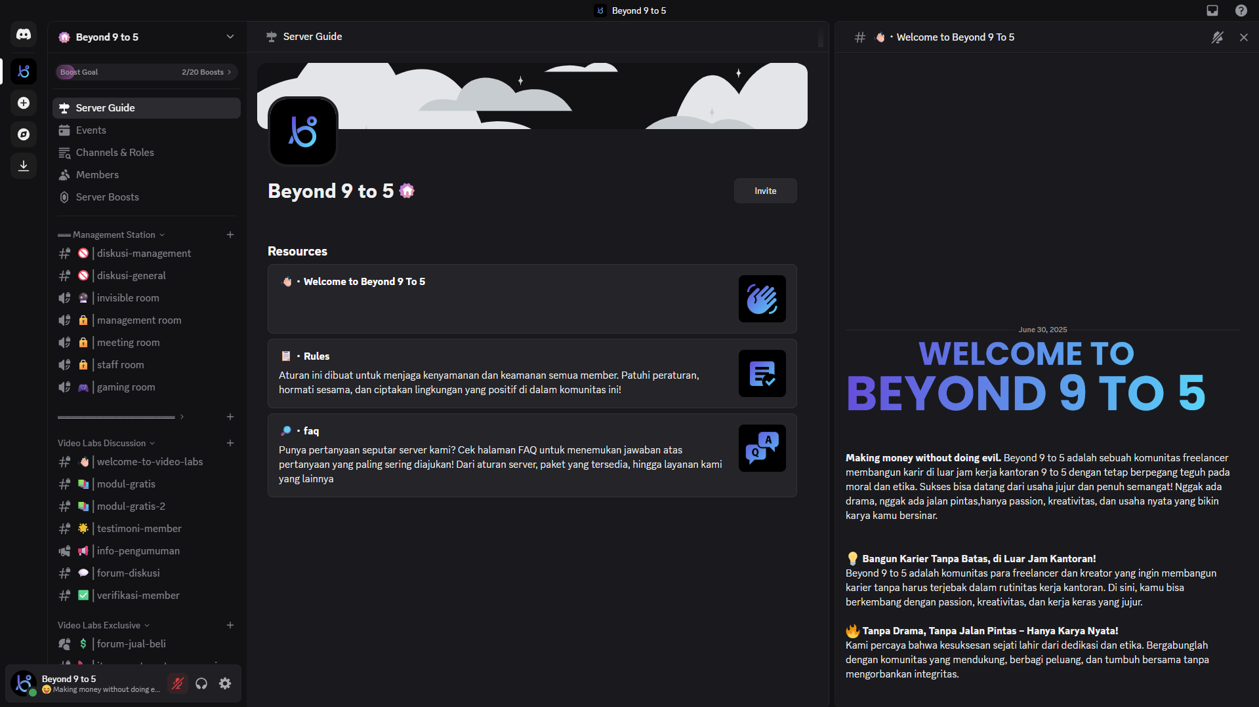The height and width of the screenshot is (707, 1259).
Task: Click the user status Making money without doing evil
Action: 101,689
